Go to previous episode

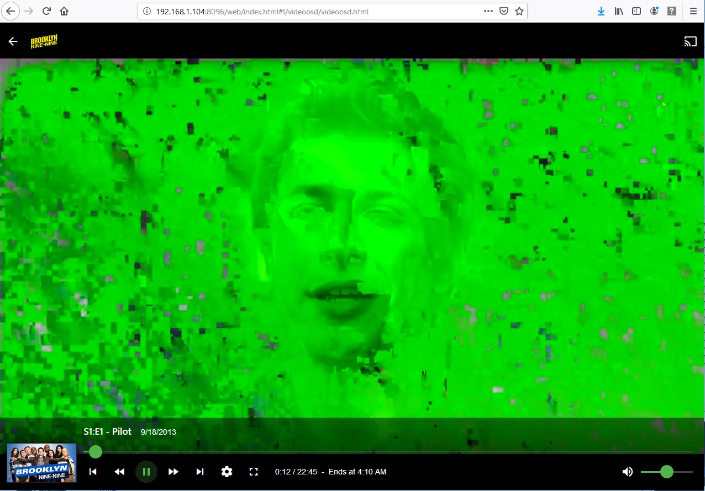[93, 472]
